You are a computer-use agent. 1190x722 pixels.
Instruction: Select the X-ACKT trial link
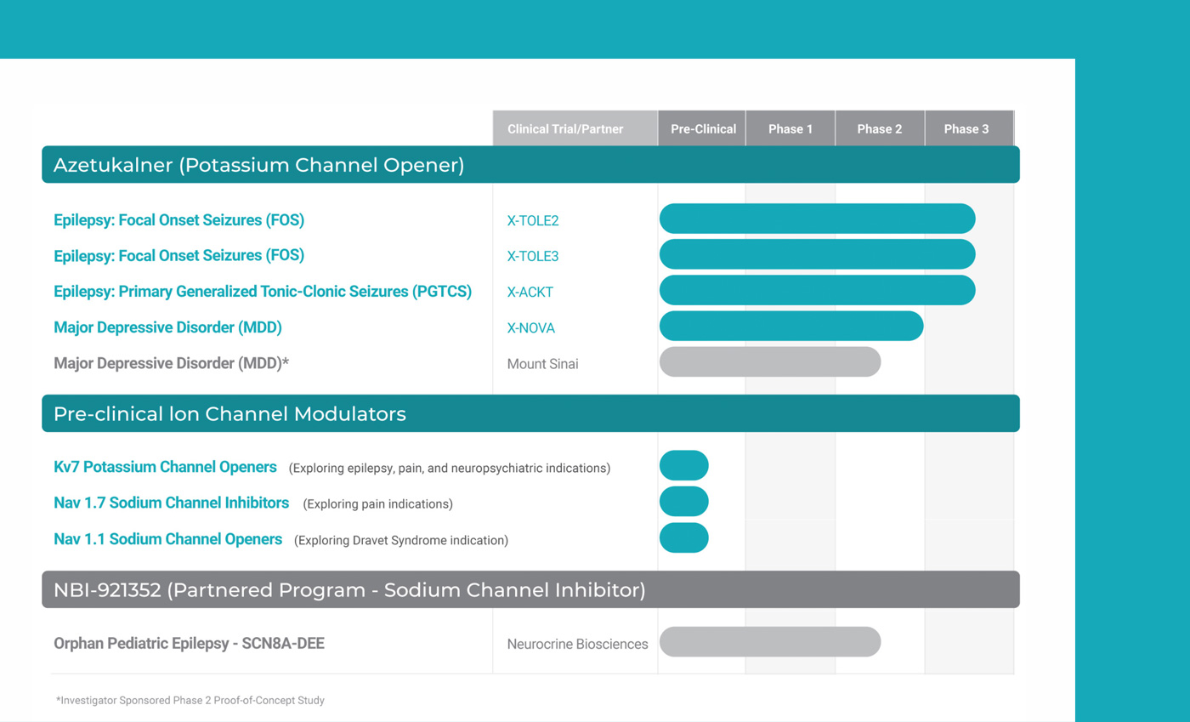[530, 293]
